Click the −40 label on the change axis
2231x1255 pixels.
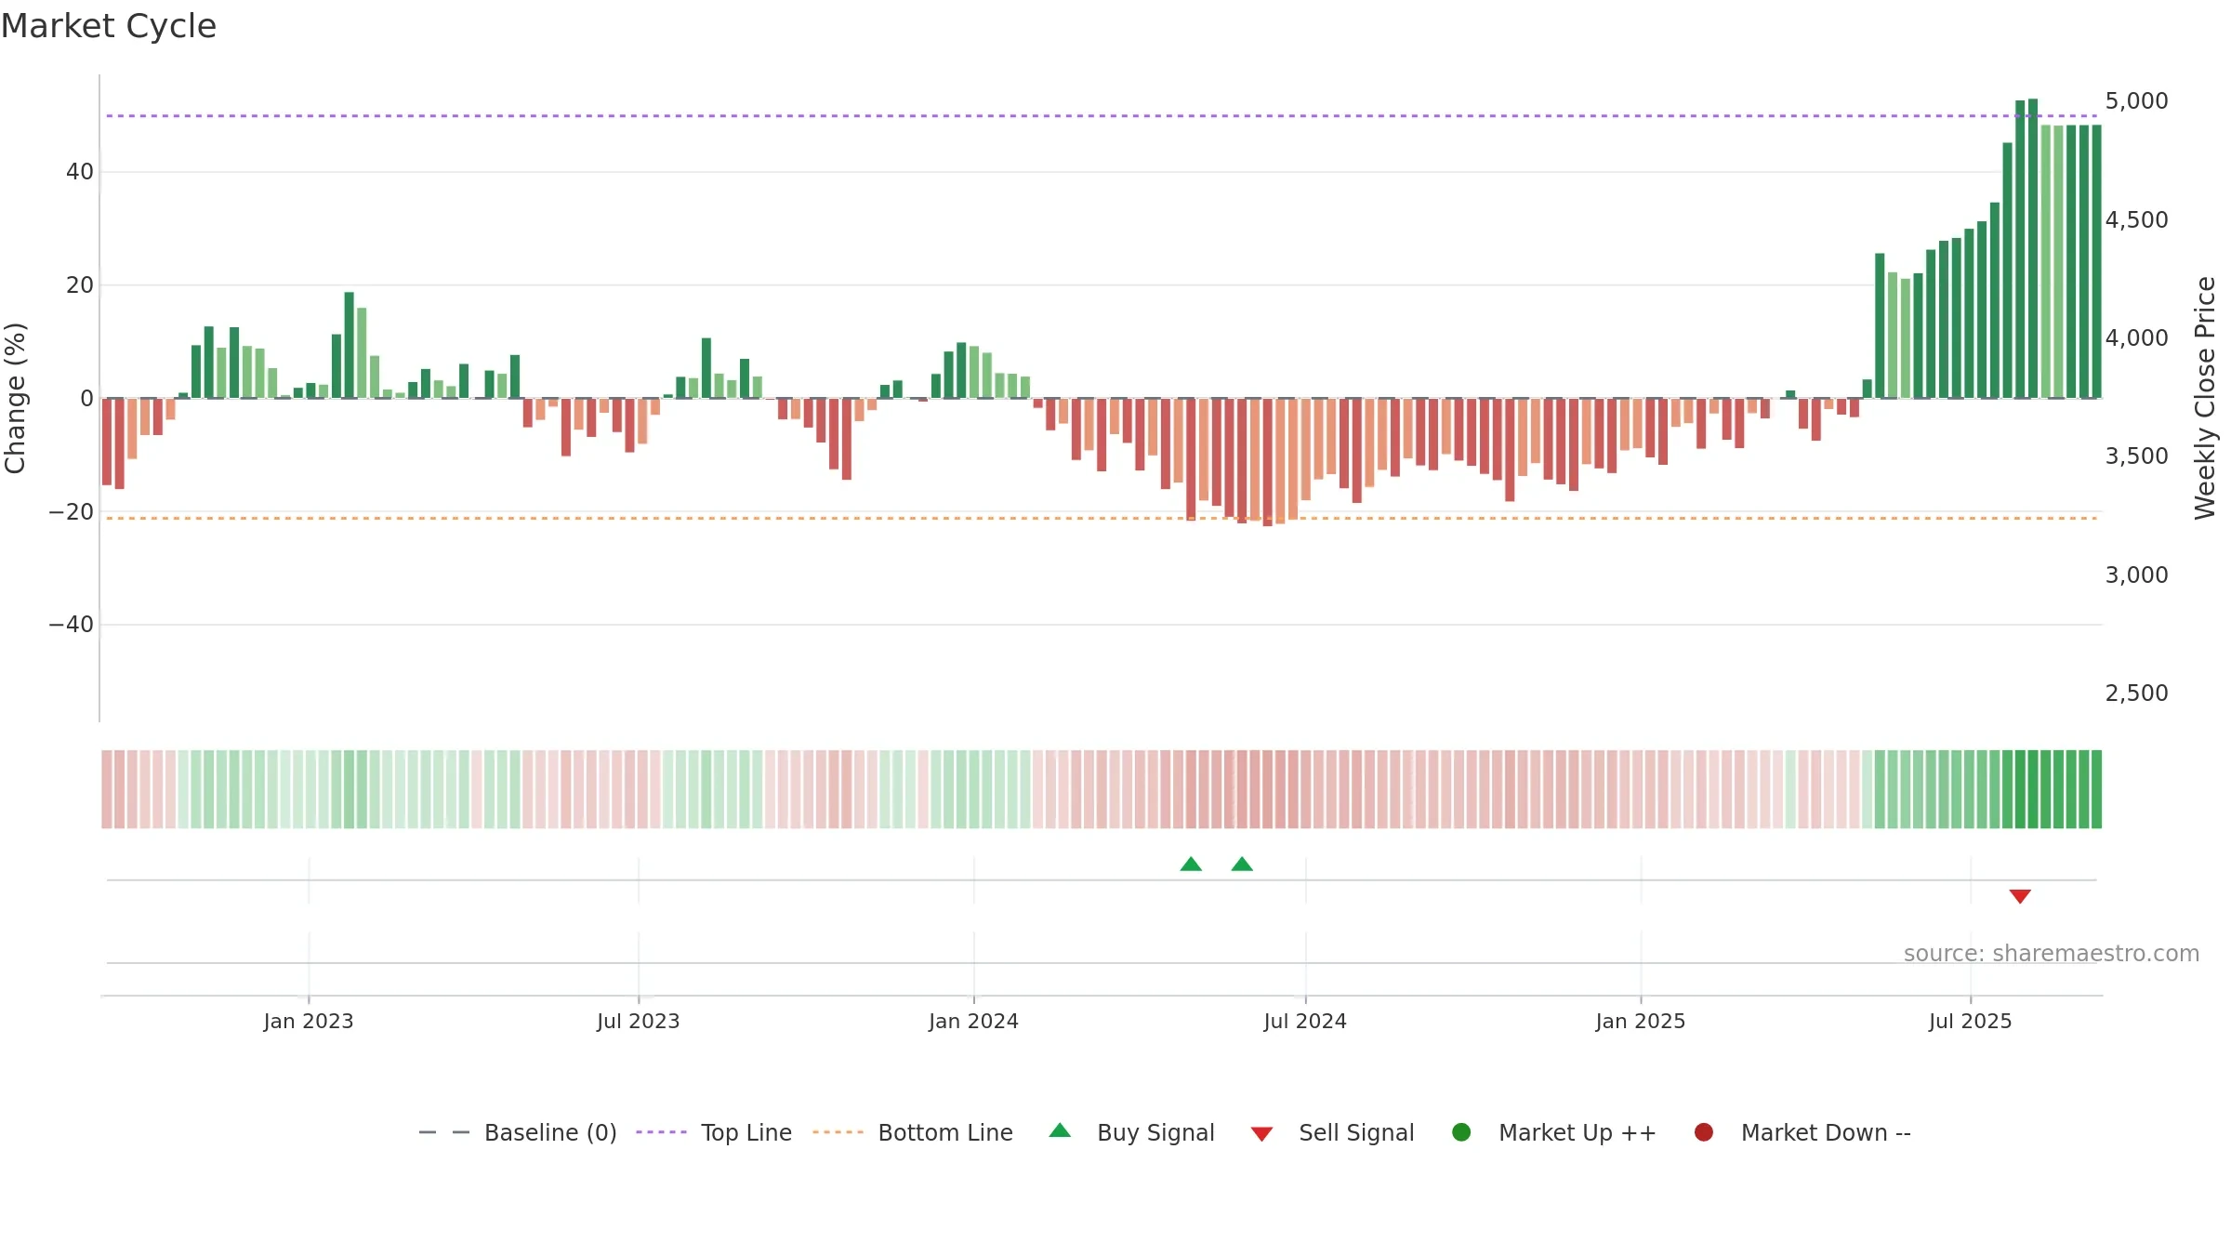(72, 624)
